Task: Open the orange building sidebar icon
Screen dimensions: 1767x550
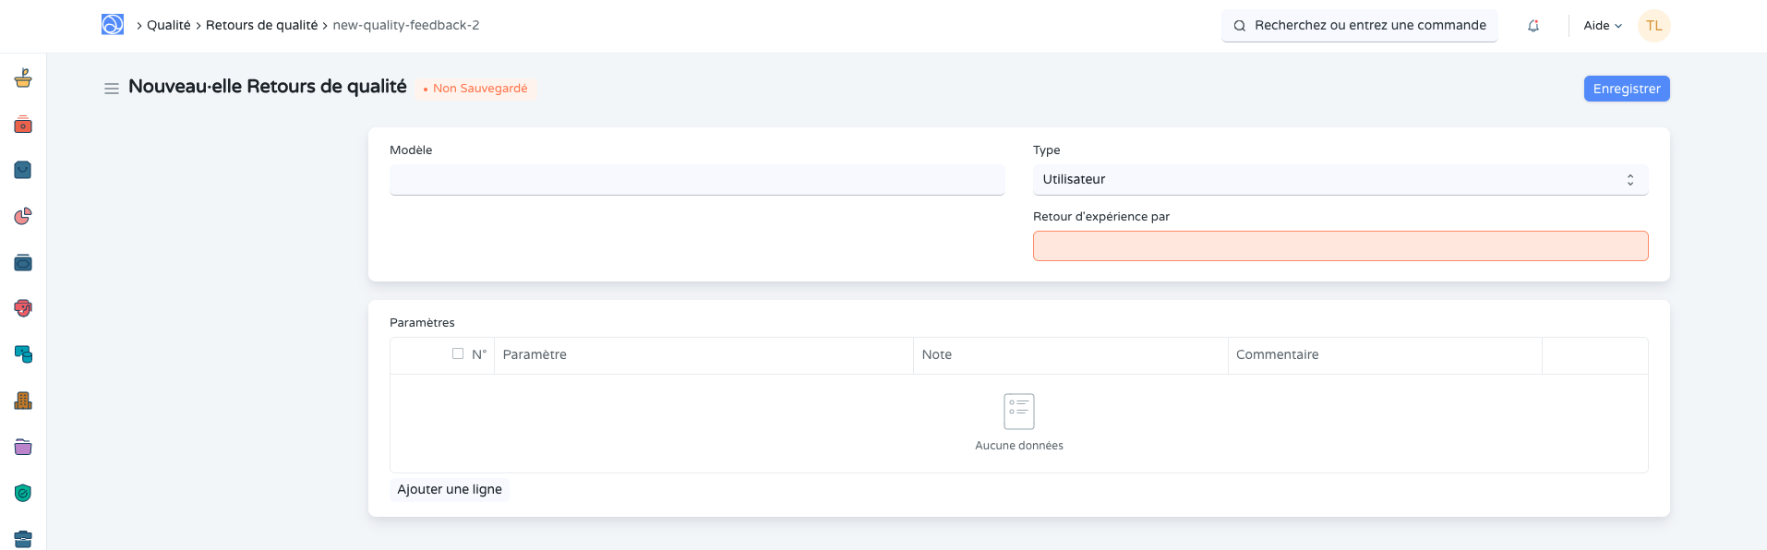Action: [23, 401]
